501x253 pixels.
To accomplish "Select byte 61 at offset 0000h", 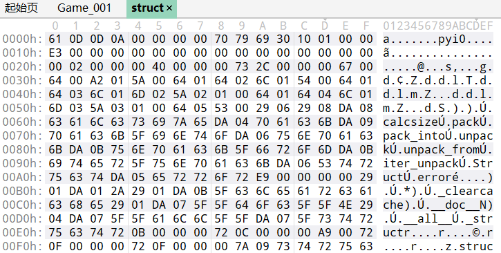I will pos(55,39).
